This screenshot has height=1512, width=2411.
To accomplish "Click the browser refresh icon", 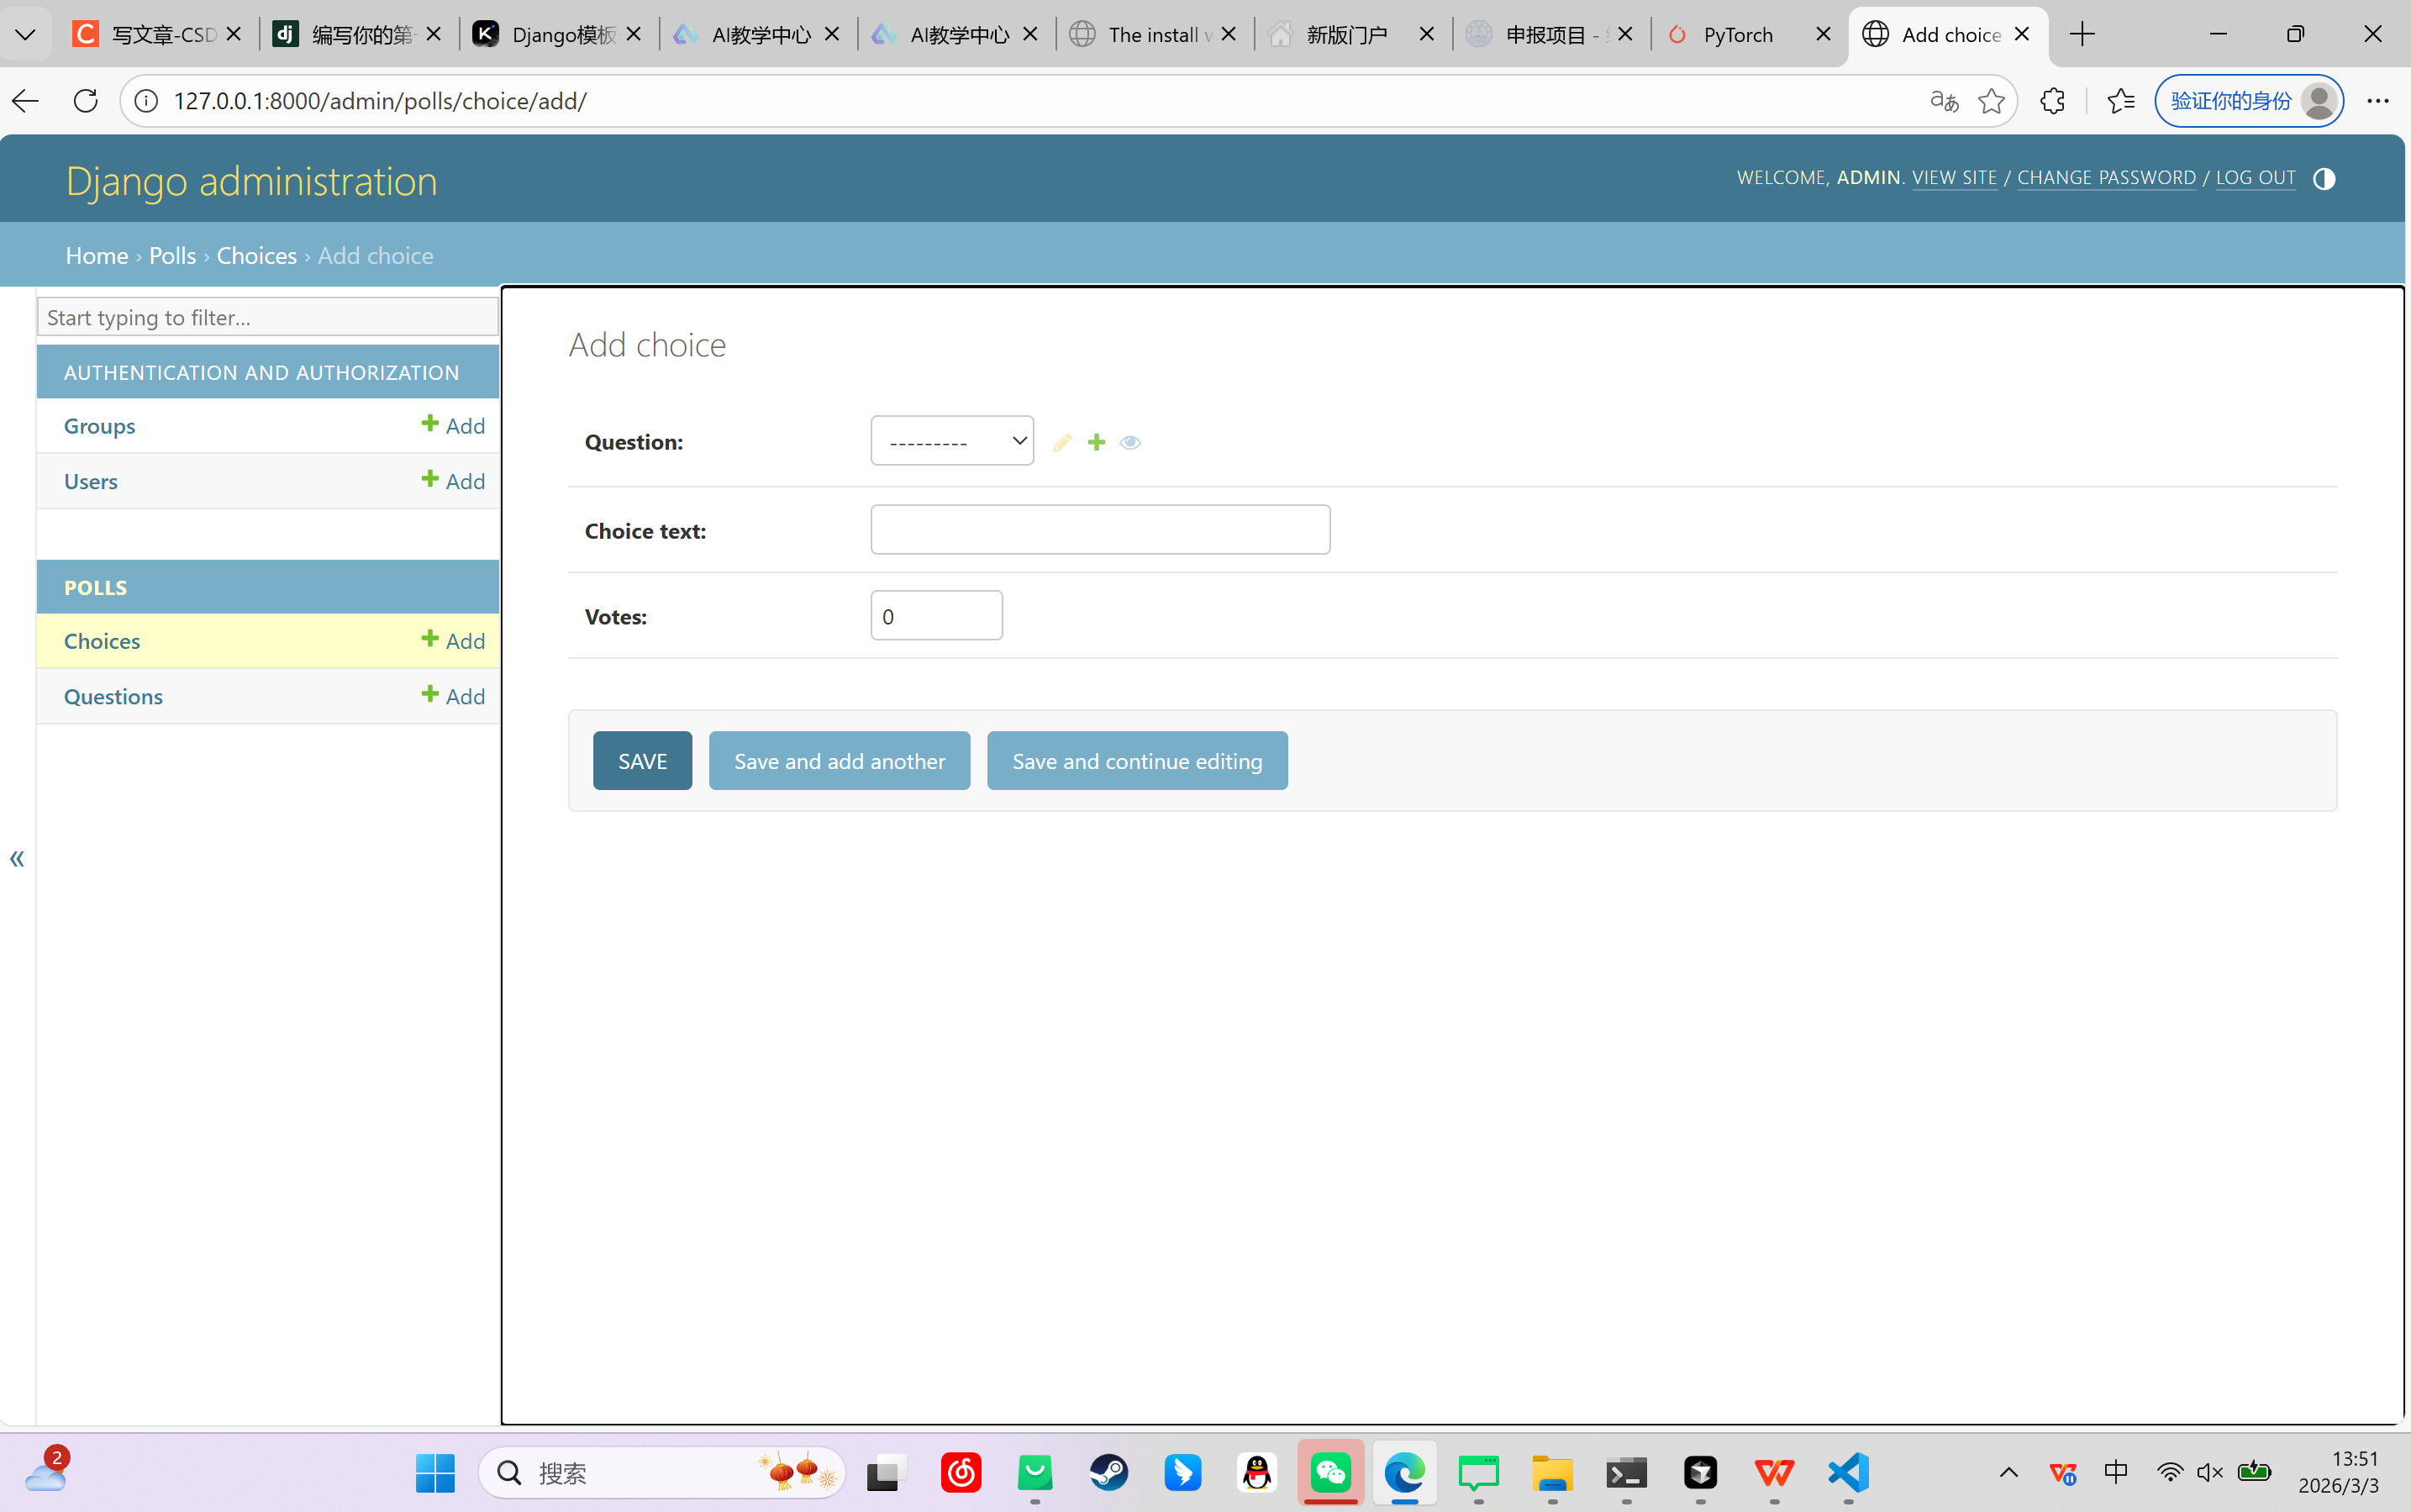I will tap(86, 101).
